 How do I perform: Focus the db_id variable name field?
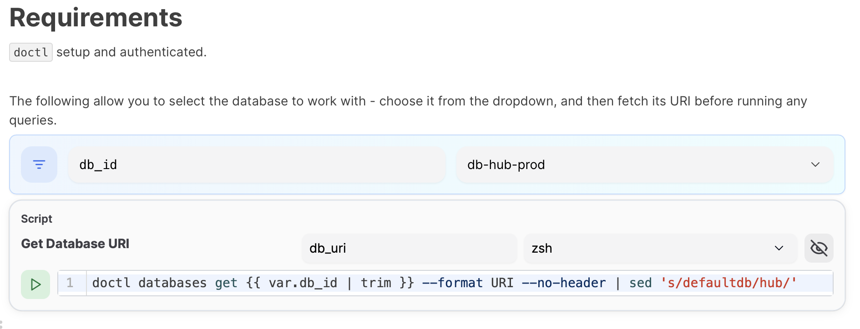[257, 164]
